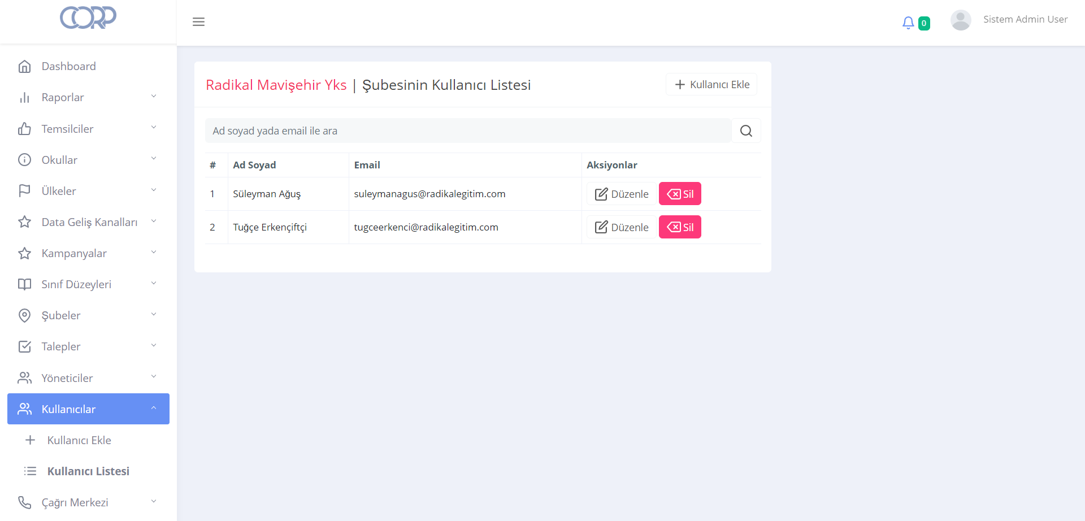This screenshot has width=1085, height=521.
Task: Open the Sistem Admin User profile
Action: tap(1025, 19)
